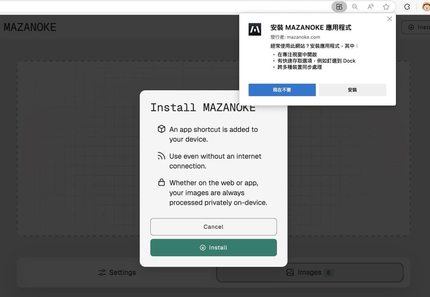Viewport: 430px width, 297px height.
Task: Click the text 發行者: mazanoke.com
Action: tap(295, 37)
